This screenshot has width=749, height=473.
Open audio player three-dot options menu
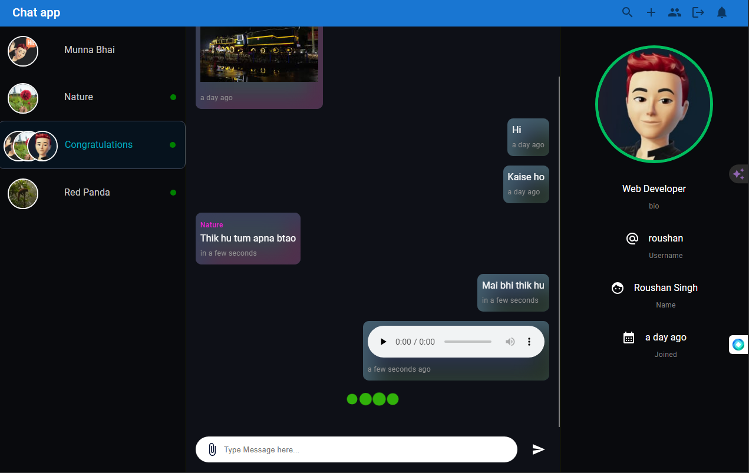pos(529,342)
